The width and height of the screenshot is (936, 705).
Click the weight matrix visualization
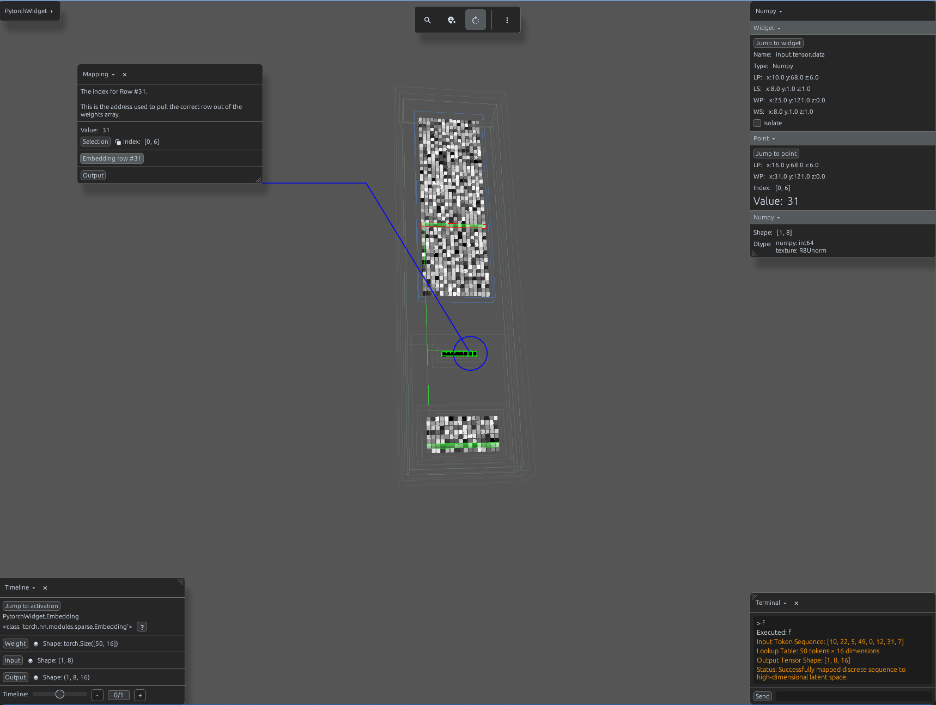pyautogui.click(x=454, y=207)
